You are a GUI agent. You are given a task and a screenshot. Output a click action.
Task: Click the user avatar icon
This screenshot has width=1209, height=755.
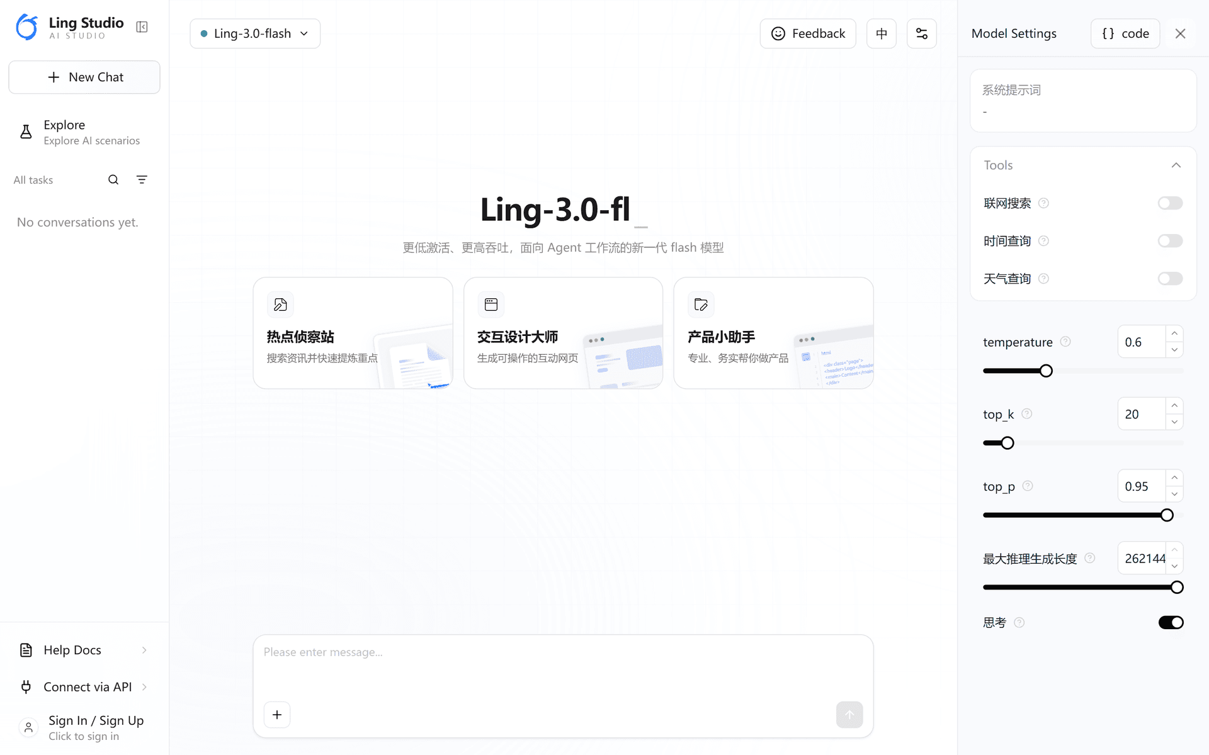tap(28, 727)
